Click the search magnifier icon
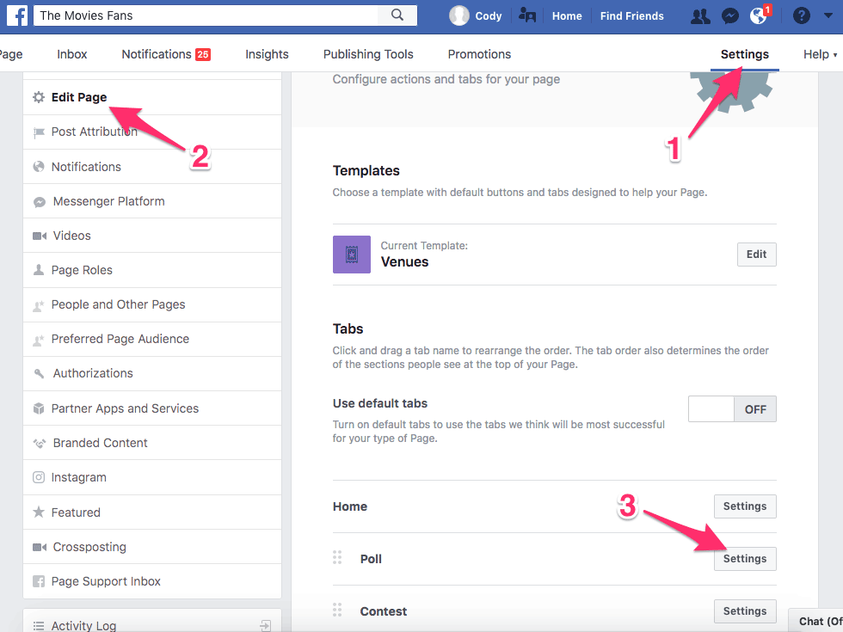Screen dimensions: 843x632 pyautogui.click(x=397, y=15)
